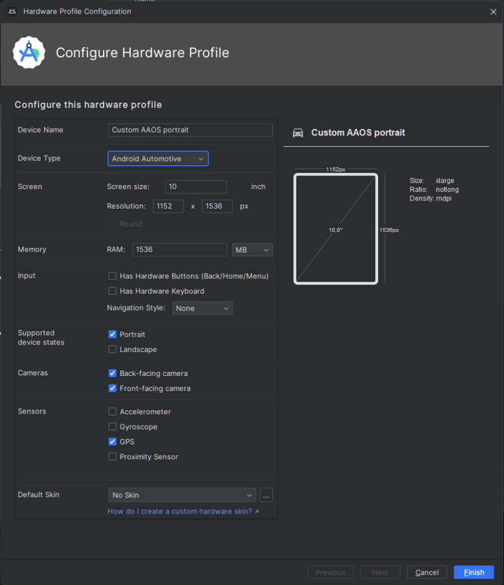Click the Android icon in the title bar
Image resolution: width=504 pixels, height=585 pixels.
point(12,11)
